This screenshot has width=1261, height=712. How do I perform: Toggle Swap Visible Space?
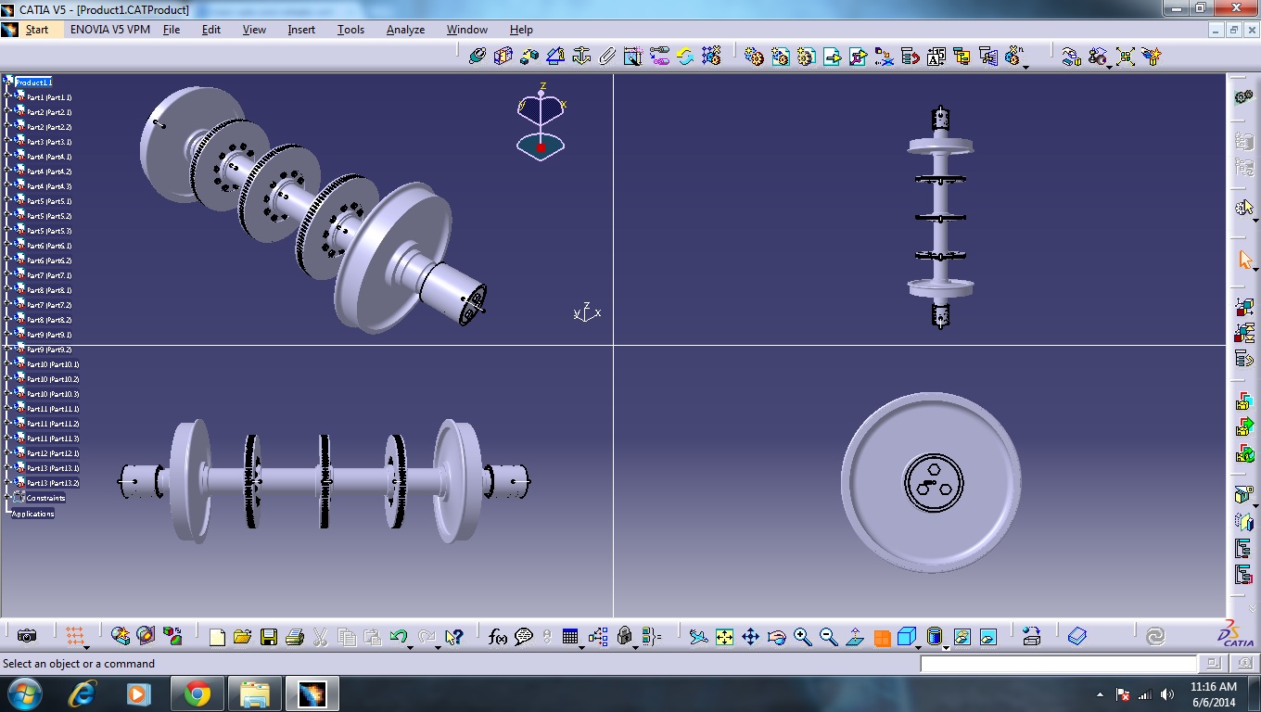click(x=988, y=637)
